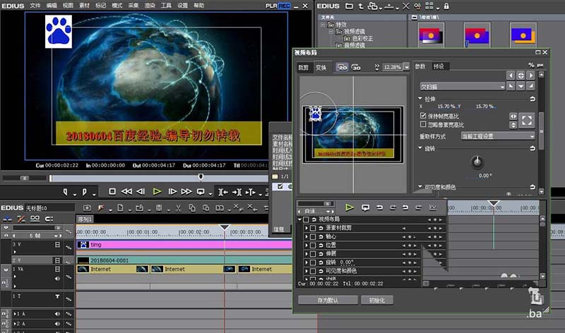Toggle loop in layout keyframe toolbar
The height and width of the screenshot is (333, 565).
point(365,207)
